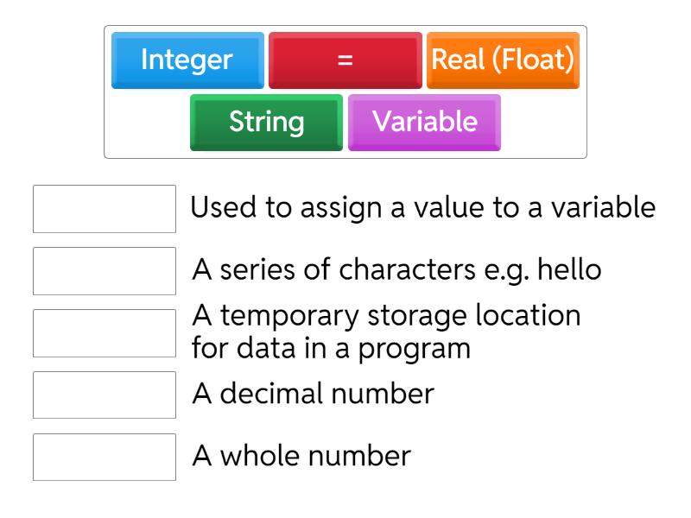Choose the String word tile
This screenshot has width=691, height=518.
coord(265,122)
